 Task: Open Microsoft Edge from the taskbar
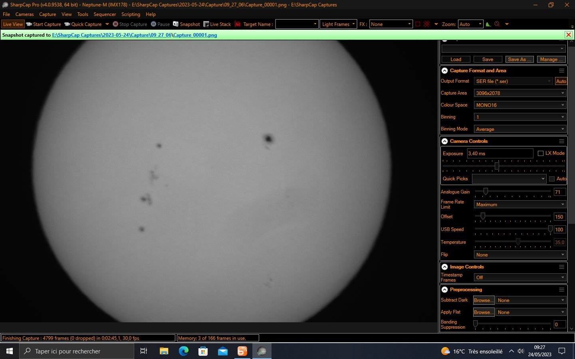(x=183, y=351)
